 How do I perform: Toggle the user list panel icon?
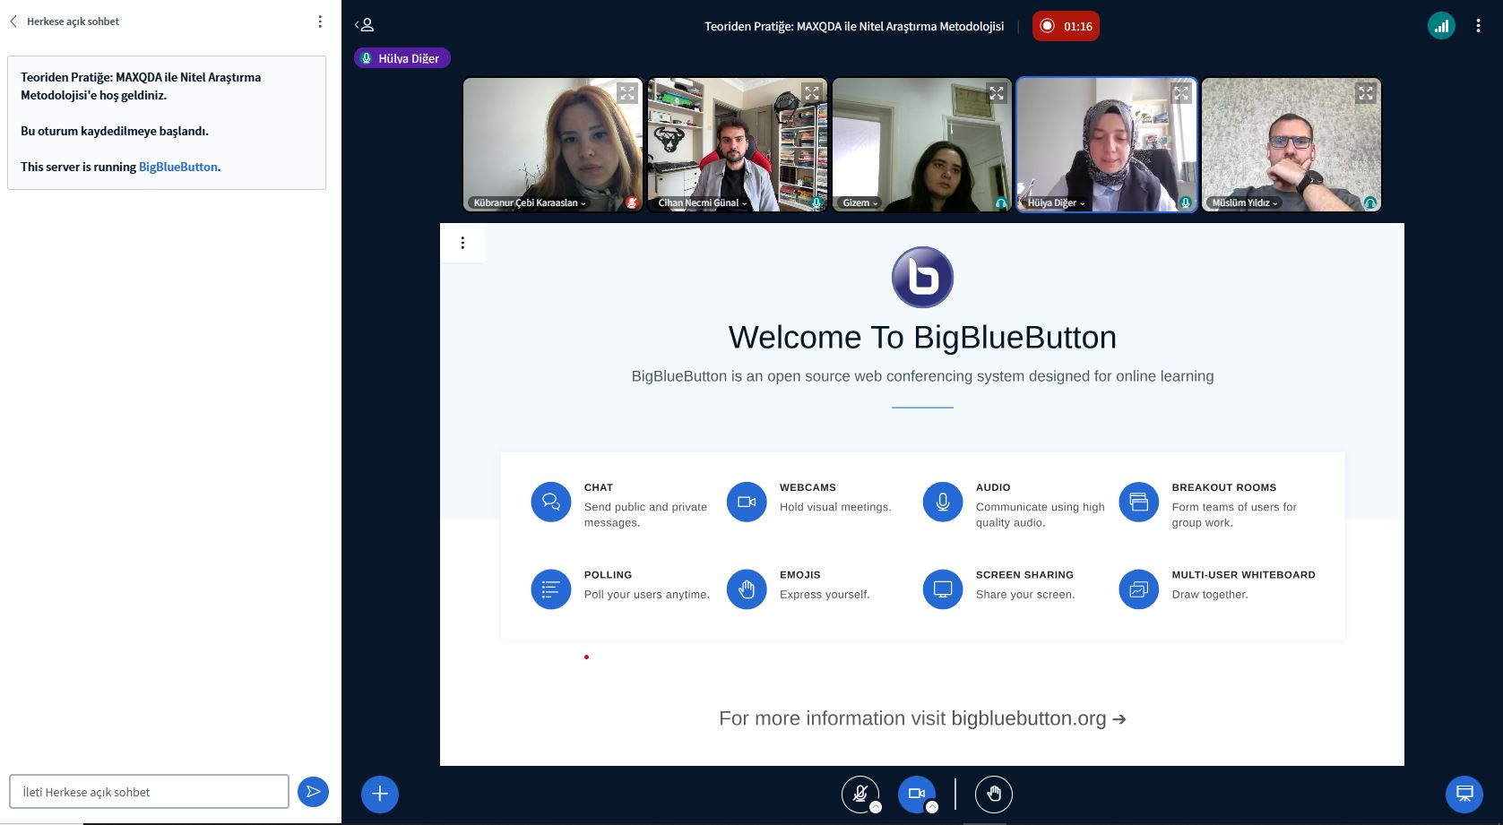364,26
